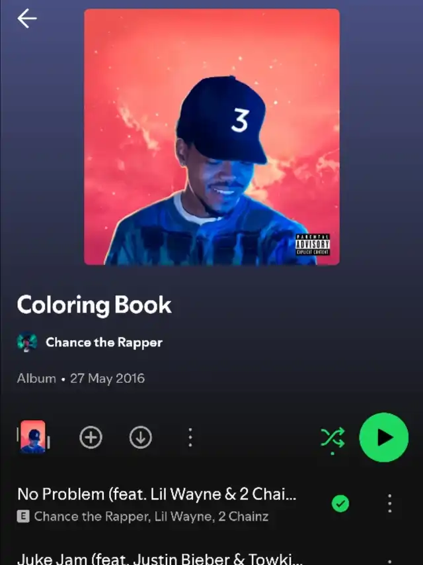
Task: Tap the Coloring Book album title
Action: (x=95, y=305)
